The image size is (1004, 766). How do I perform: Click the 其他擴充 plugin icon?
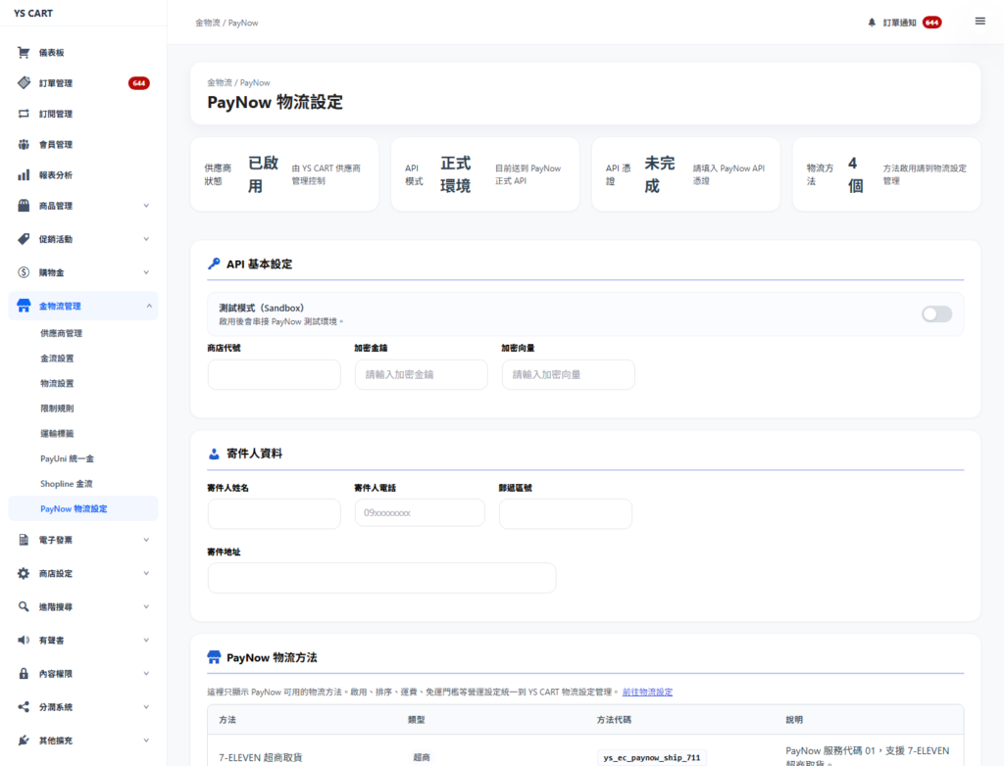pyautogui.click(x=24, y=740)
